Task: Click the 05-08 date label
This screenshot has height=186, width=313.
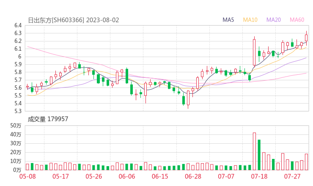Action: click(27, 176)
